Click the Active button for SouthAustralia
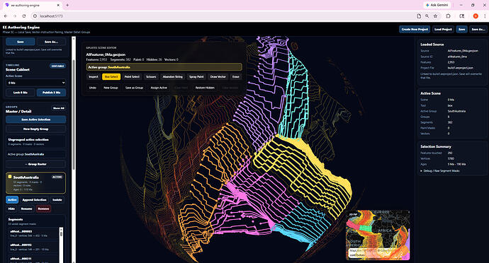Image resolution: width=489 pixels, height=263 pixels. coord(12,200)
